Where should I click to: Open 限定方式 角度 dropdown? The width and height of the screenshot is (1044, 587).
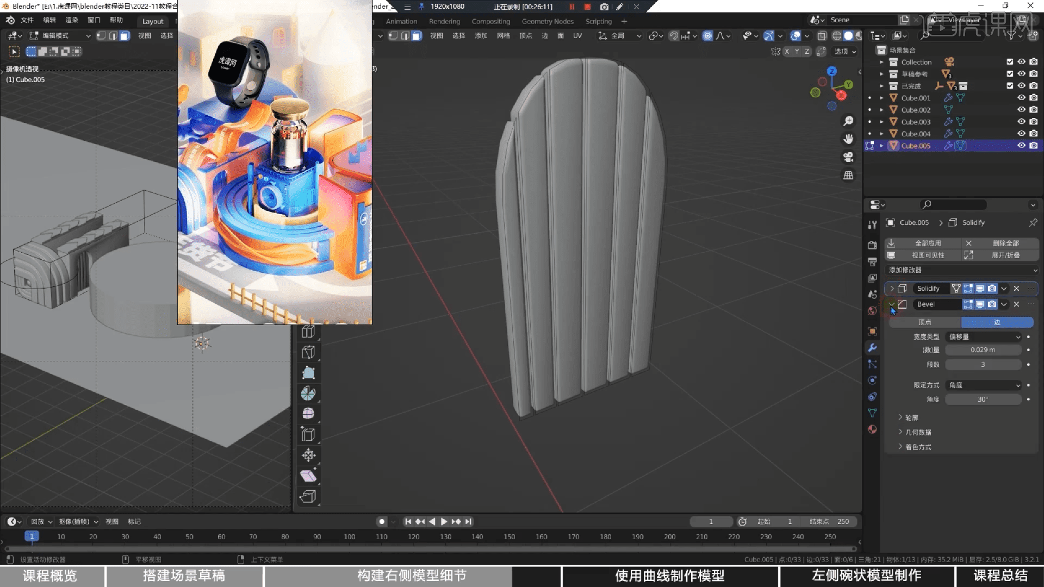(x=984, y=385)
